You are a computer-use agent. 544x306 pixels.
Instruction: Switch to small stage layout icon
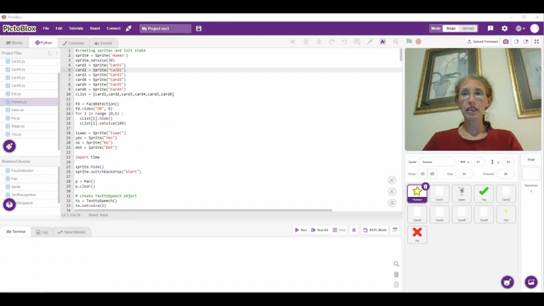pyautogui.click(x=516, y=42)
